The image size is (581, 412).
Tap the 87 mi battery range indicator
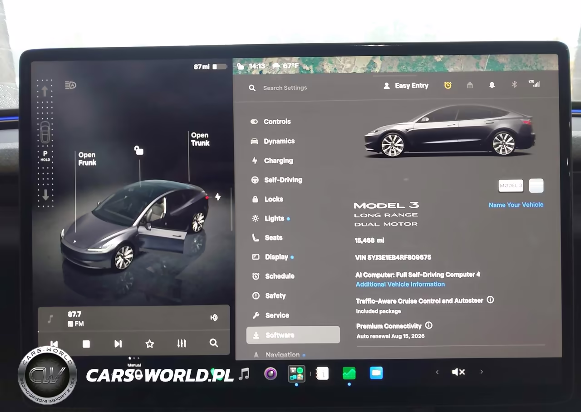(210, 67)
